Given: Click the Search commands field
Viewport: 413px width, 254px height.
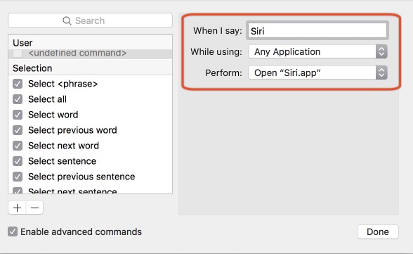Looking at the screenshot, I should [x=91, y=20].
